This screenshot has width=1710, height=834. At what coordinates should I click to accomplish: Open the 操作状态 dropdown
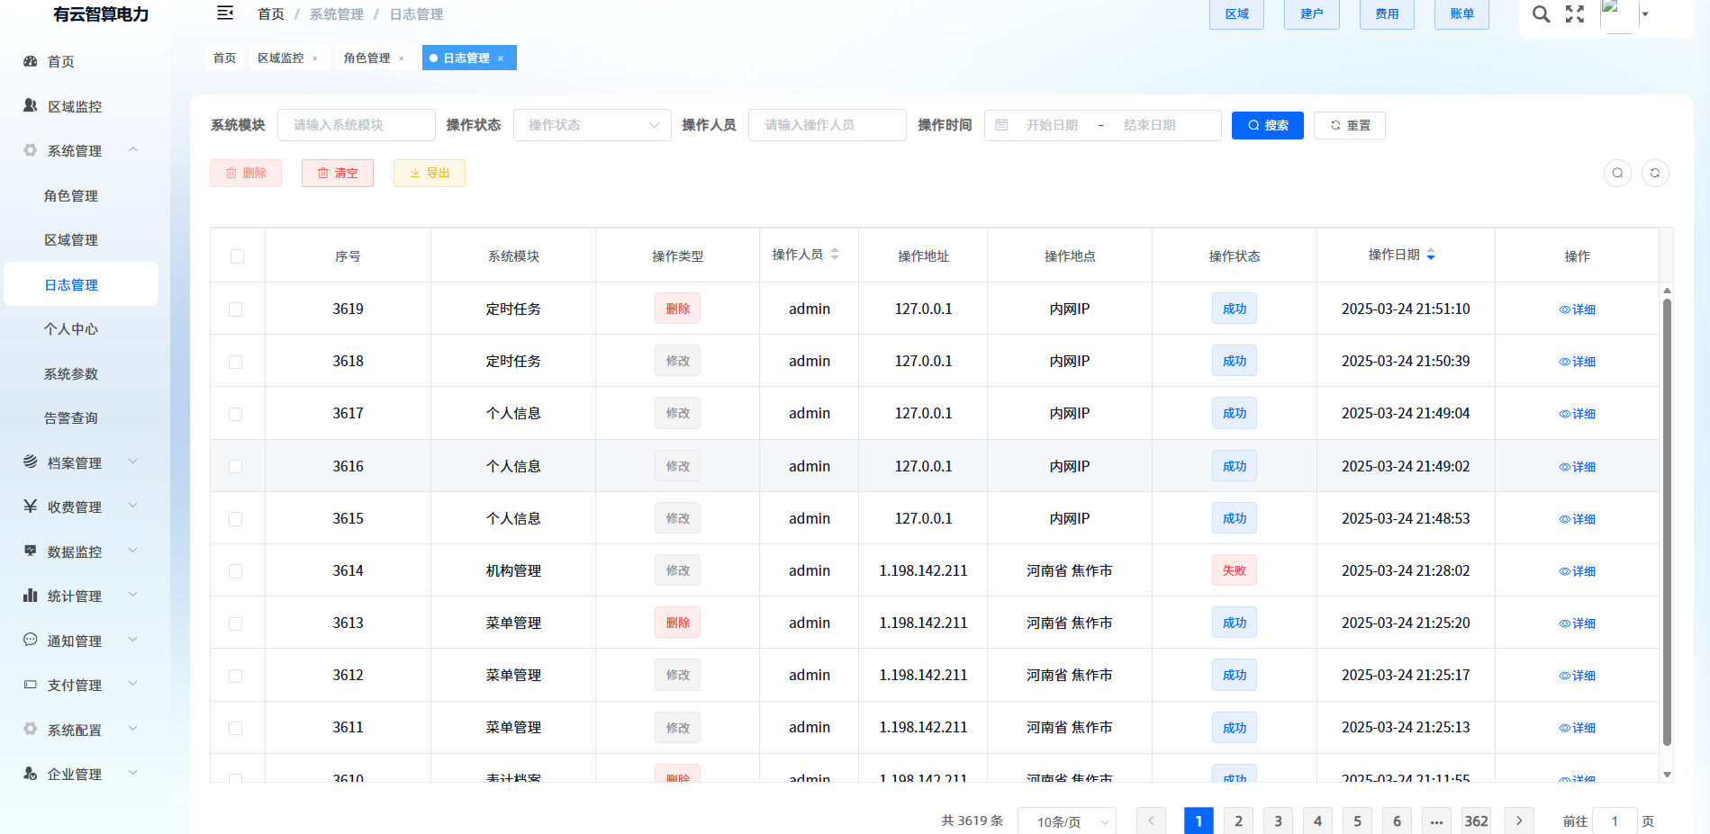tap(592, 125)
